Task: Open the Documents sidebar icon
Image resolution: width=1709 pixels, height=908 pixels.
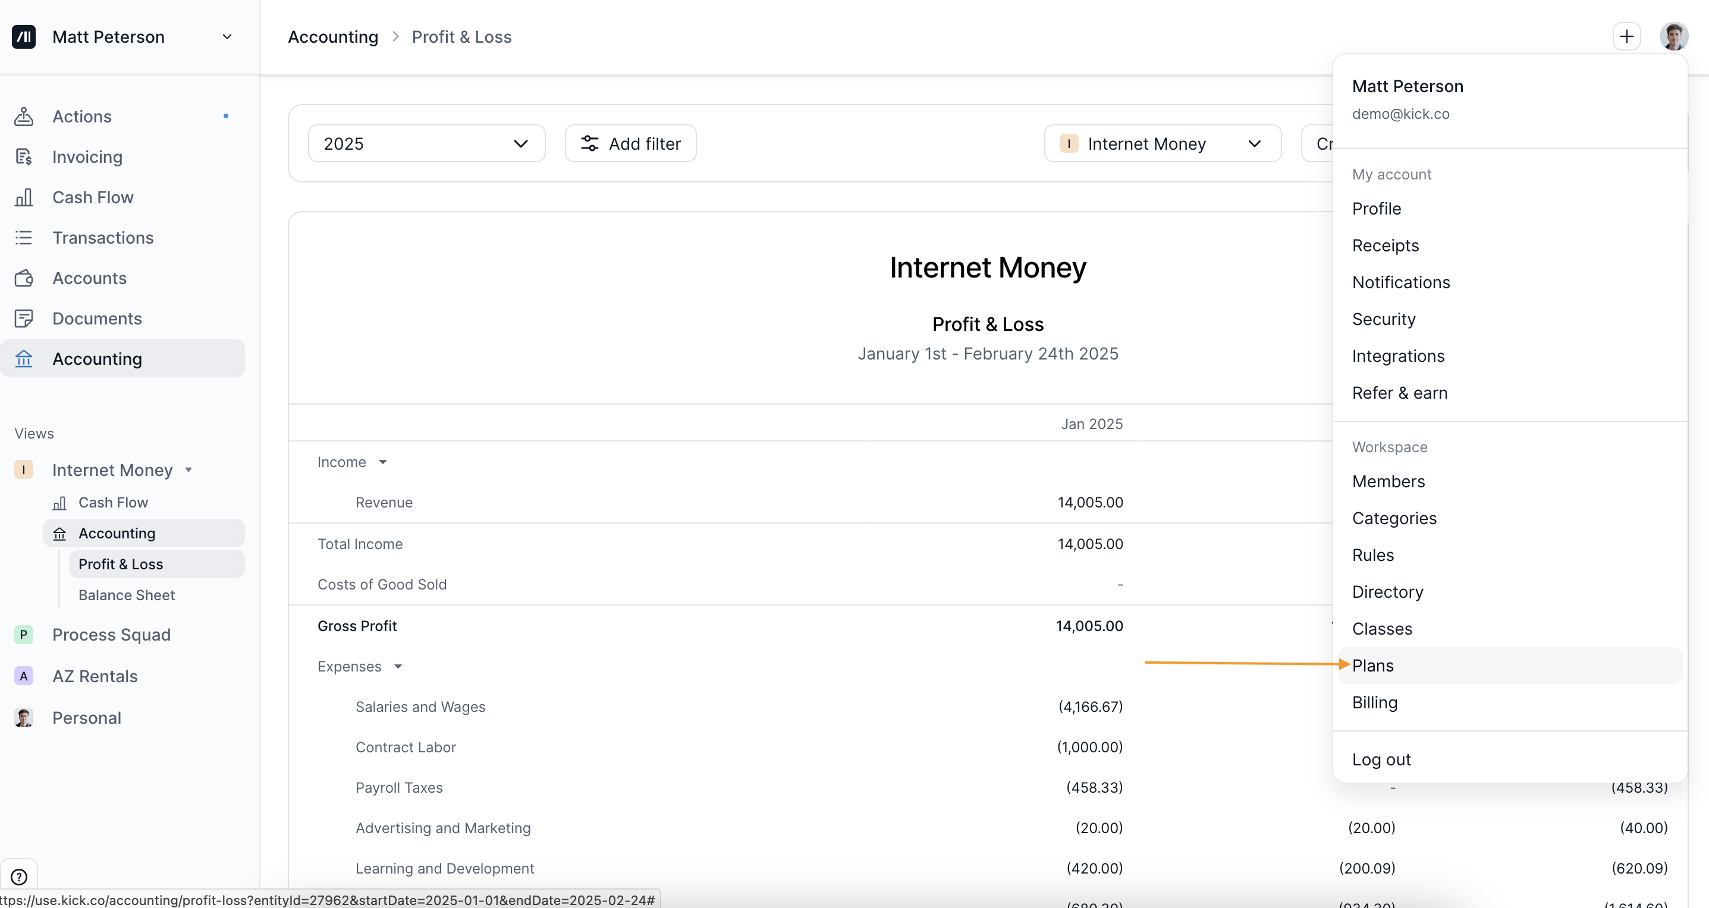Action: 24,318
